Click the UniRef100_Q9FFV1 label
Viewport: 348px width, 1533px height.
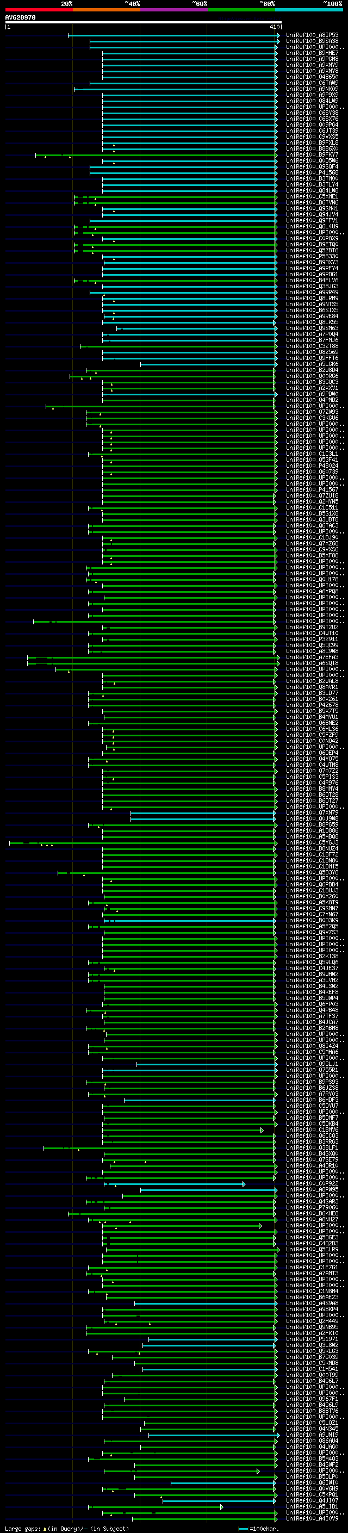point(312,220)
